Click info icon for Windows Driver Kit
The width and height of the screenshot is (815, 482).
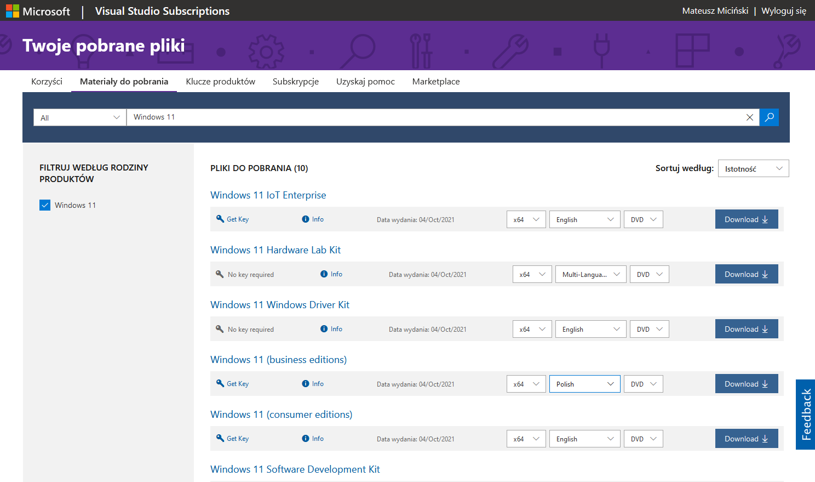[x=324, y=329]
